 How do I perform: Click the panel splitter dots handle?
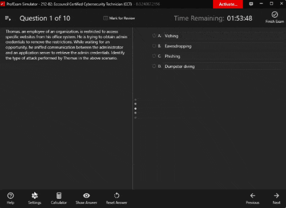point(135,109)
